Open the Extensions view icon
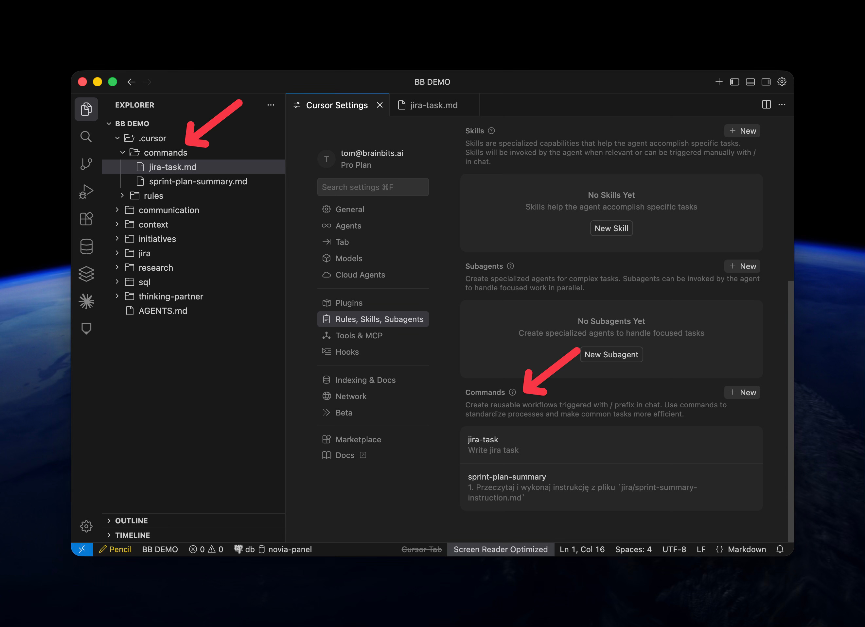The image size is (865, 627). coord(86,219)
